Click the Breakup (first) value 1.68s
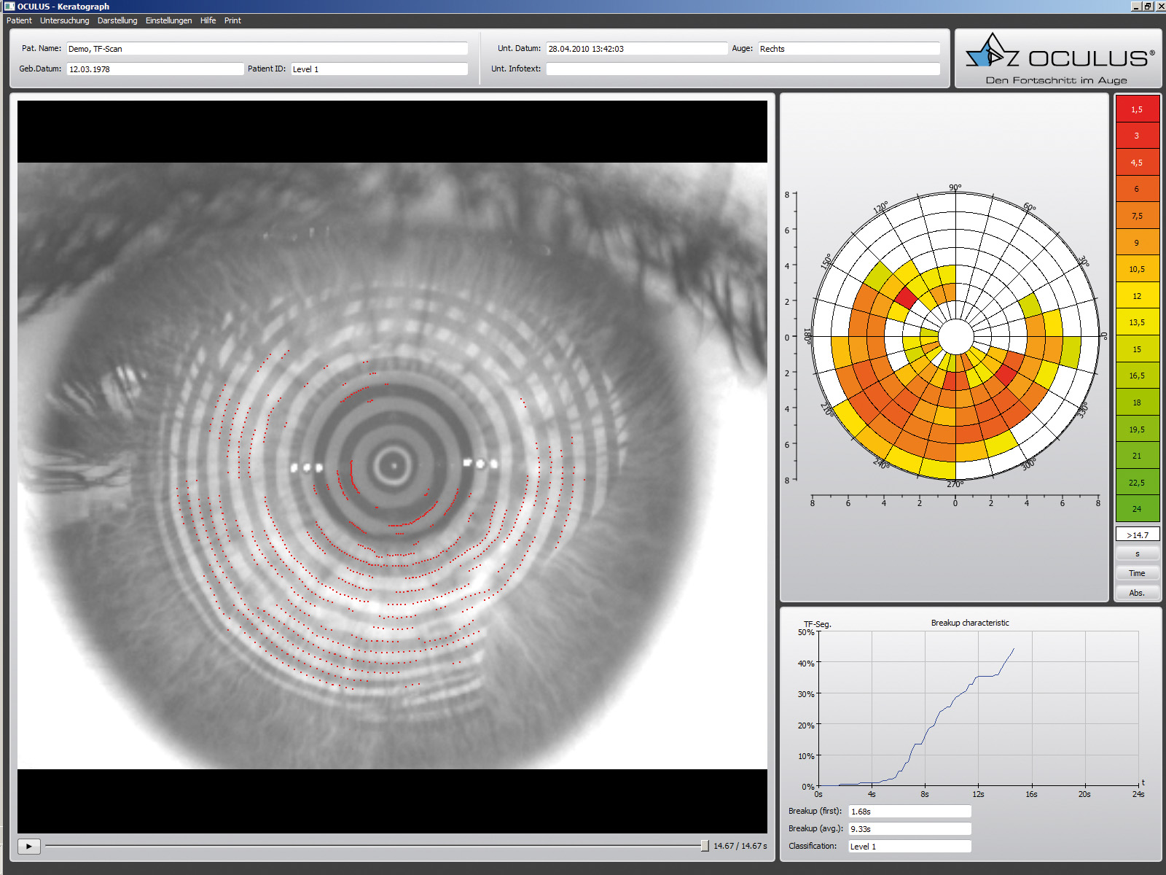 tap(909, 812)
